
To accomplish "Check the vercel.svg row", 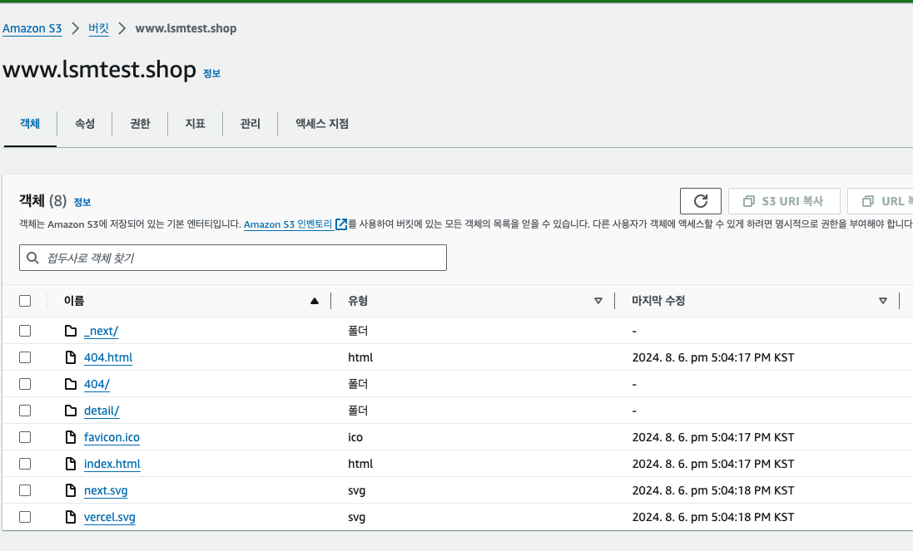I will [x=25, y=517].
